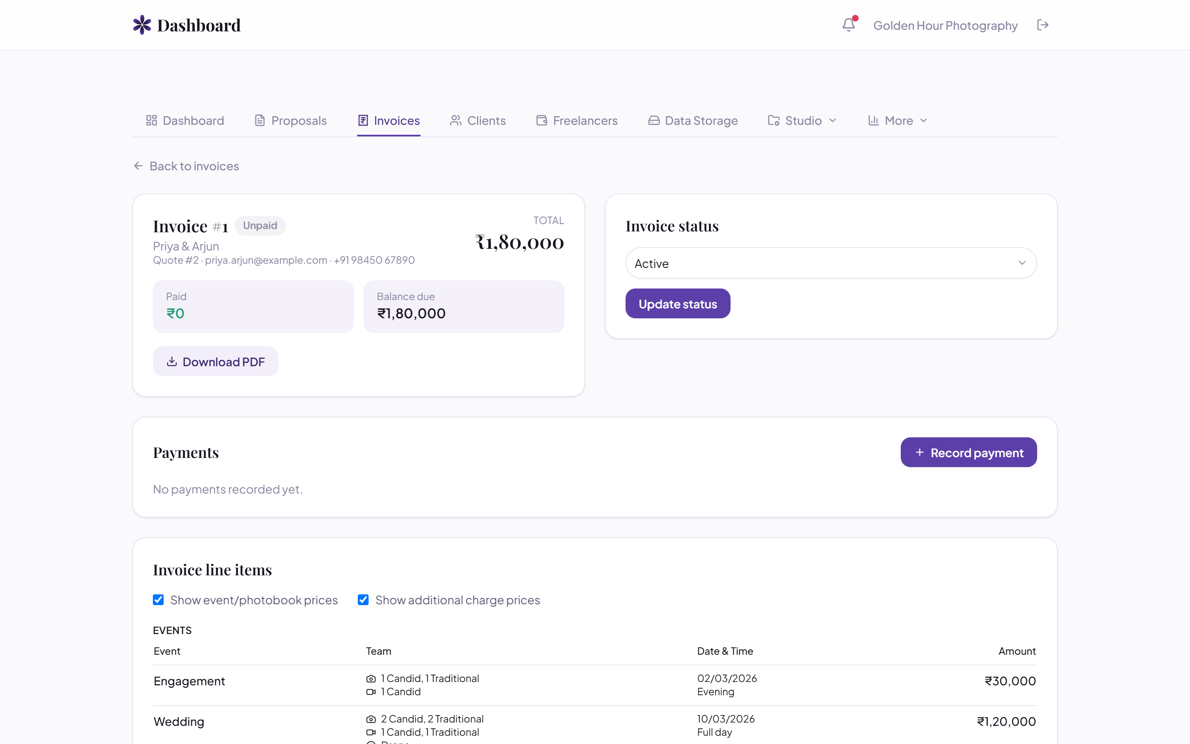Click the back arrow beside Back to invoices
Viewport: 1190px width, 744px height.
click(138, 166)
